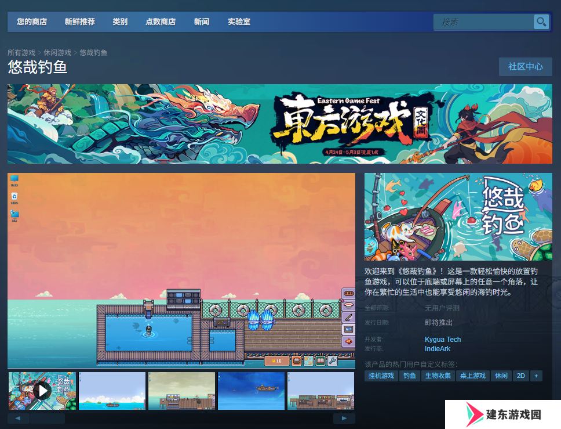Click the in-game sushi plate side icon
The height and width of the screenshot is (429, 561).
[x=348, y=305]
